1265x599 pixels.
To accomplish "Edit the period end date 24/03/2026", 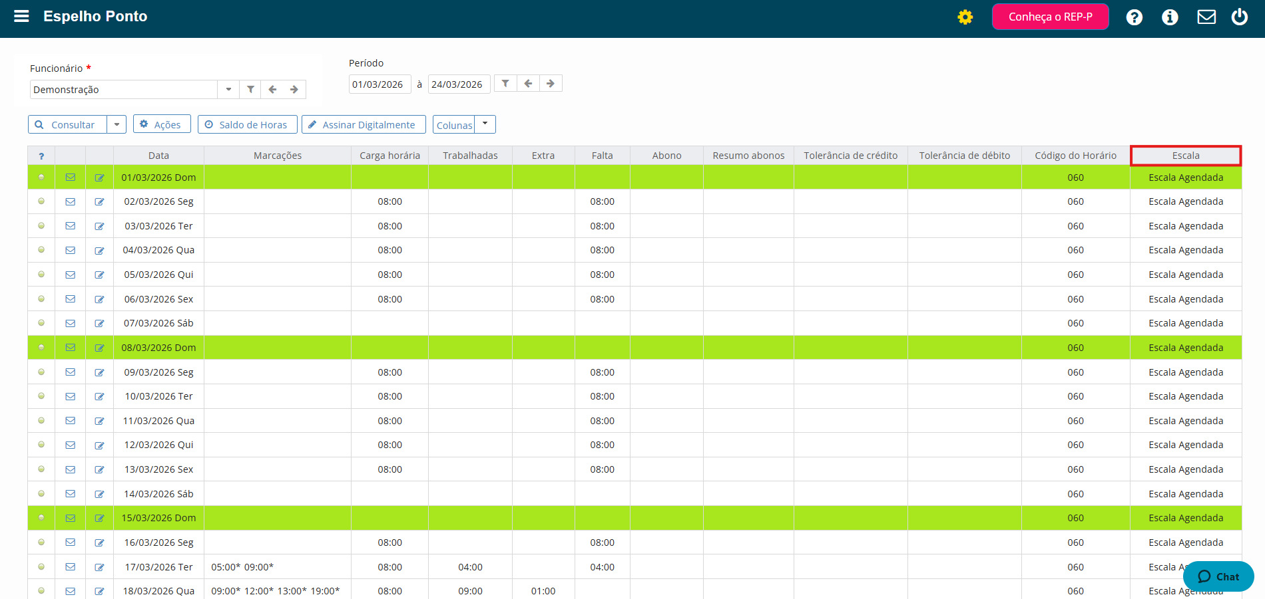I will (x=459, y=84).
